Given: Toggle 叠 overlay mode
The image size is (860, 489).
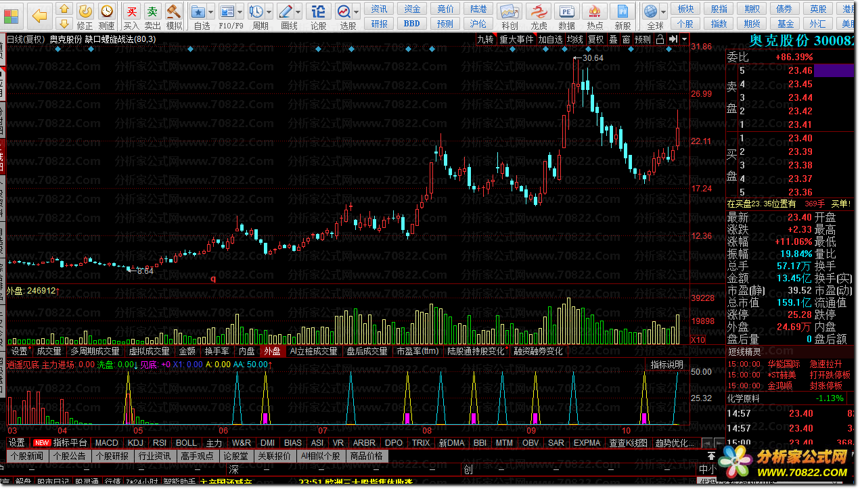Looking at the screenshot, I should [x=613, y=39].
